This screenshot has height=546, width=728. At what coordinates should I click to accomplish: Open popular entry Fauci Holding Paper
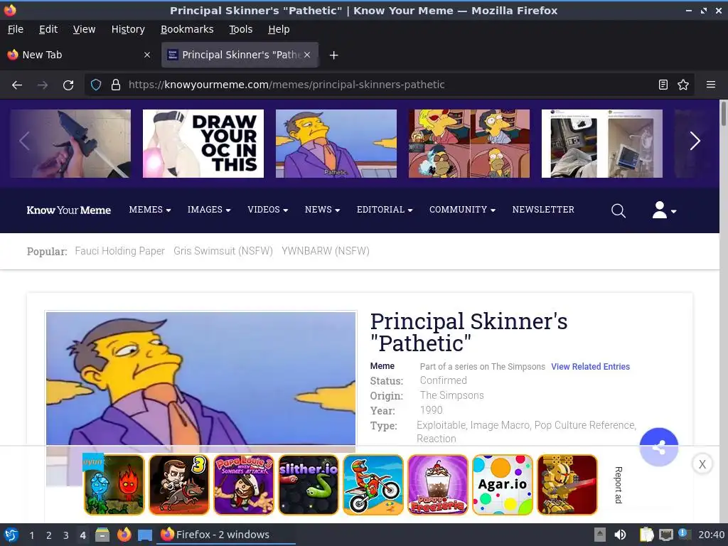tap(119, 251)
